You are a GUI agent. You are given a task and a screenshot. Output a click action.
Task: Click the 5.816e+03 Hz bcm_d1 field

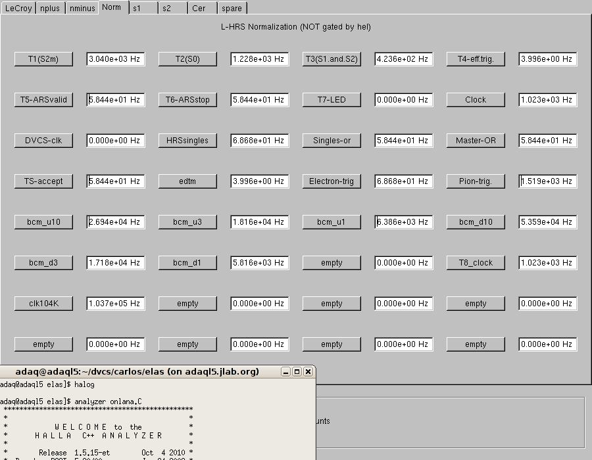[260, 263]
